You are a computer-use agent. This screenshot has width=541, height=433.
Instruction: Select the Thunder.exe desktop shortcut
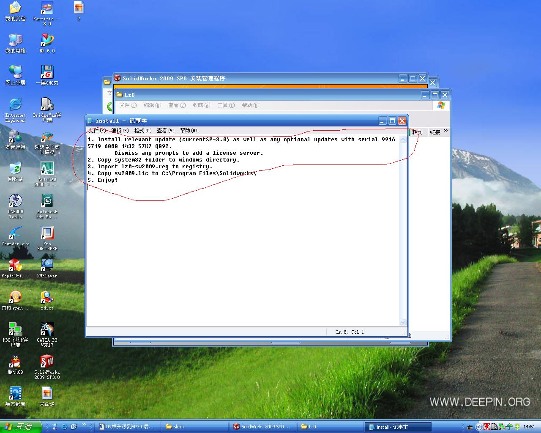15,236
